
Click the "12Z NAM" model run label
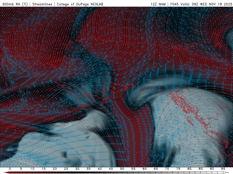[158, 4]
